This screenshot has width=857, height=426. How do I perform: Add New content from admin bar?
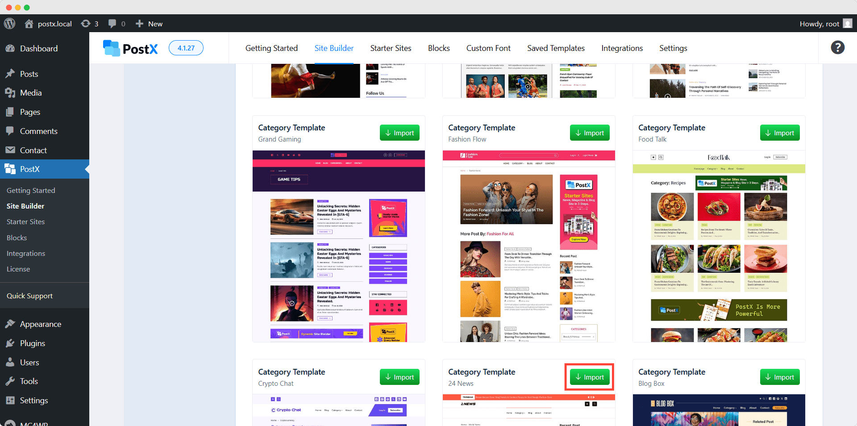(149, 24)
